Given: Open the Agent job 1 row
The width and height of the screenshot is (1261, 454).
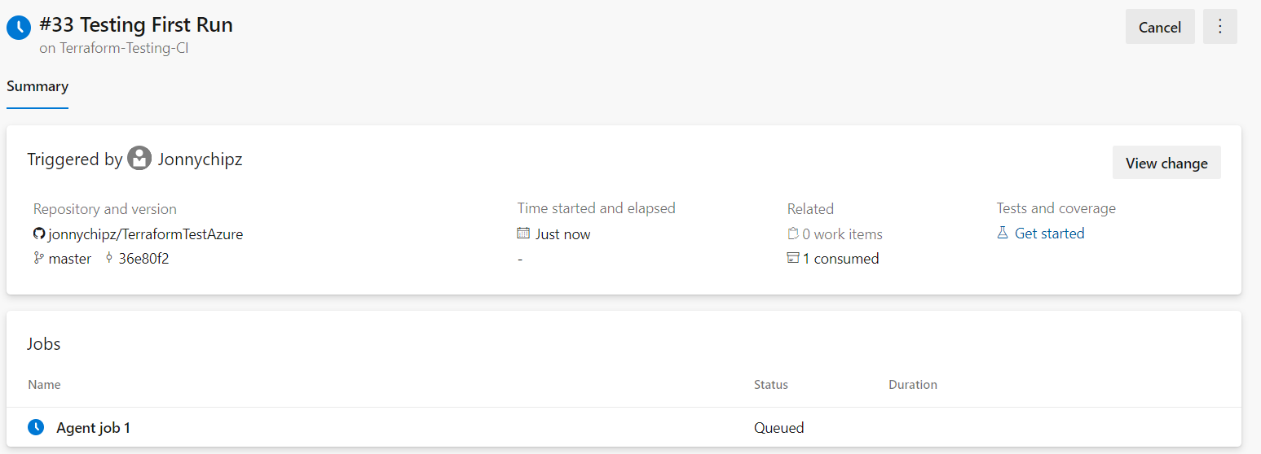Looking at the screenshot, I should [x=93, y=427].
